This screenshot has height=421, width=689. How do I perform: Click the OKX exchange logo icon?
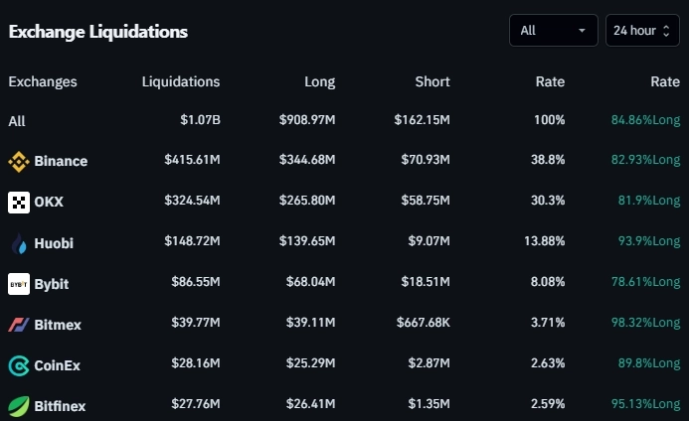point(19,203)
